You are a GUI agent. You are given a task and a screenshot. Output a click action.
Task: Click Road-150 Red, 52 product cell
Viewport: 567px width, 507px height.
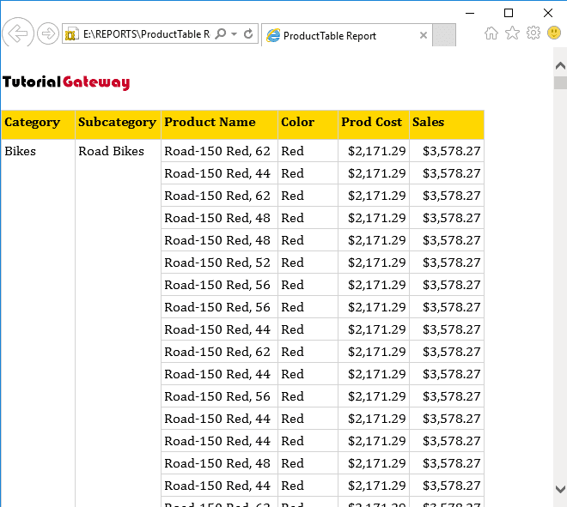pos(219,263)
